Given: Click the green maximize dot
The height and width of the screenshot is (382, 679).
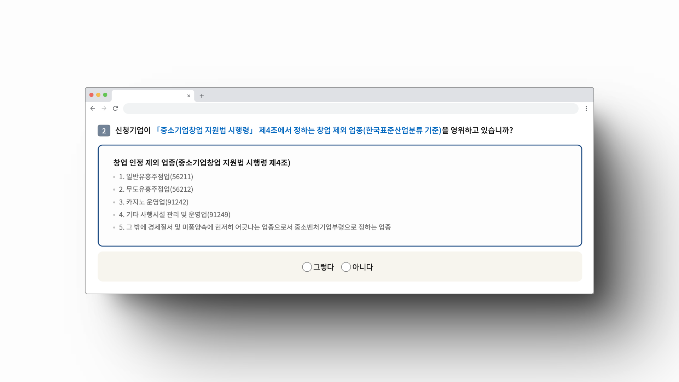Looking at the screenshot, I should (105, 95).
